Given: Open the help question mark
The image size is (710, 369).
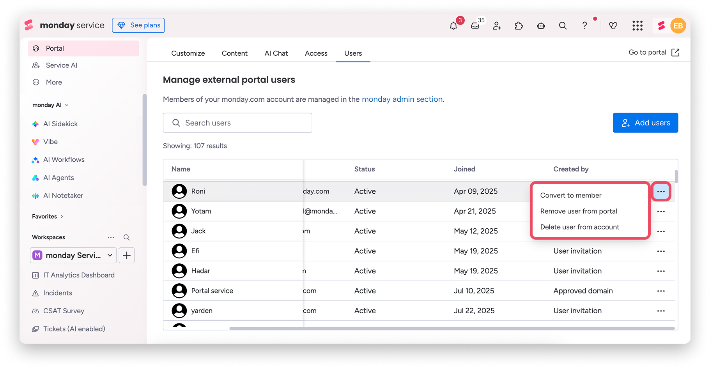Looking at the screenshot, I should pos(584,26).
